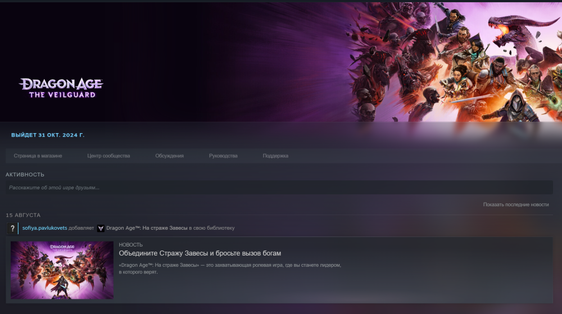Viewport: 562px width, 314px height.
Task: Click Показать последние новости
Action: pos(515,204)
